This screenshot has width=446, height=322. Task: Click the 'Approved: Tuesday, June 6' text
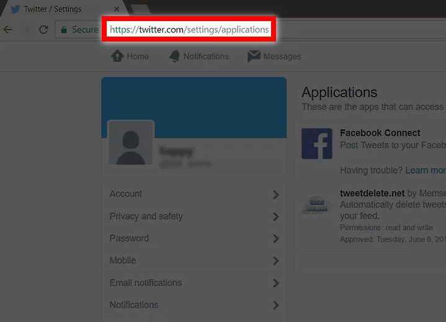[393, 239]
